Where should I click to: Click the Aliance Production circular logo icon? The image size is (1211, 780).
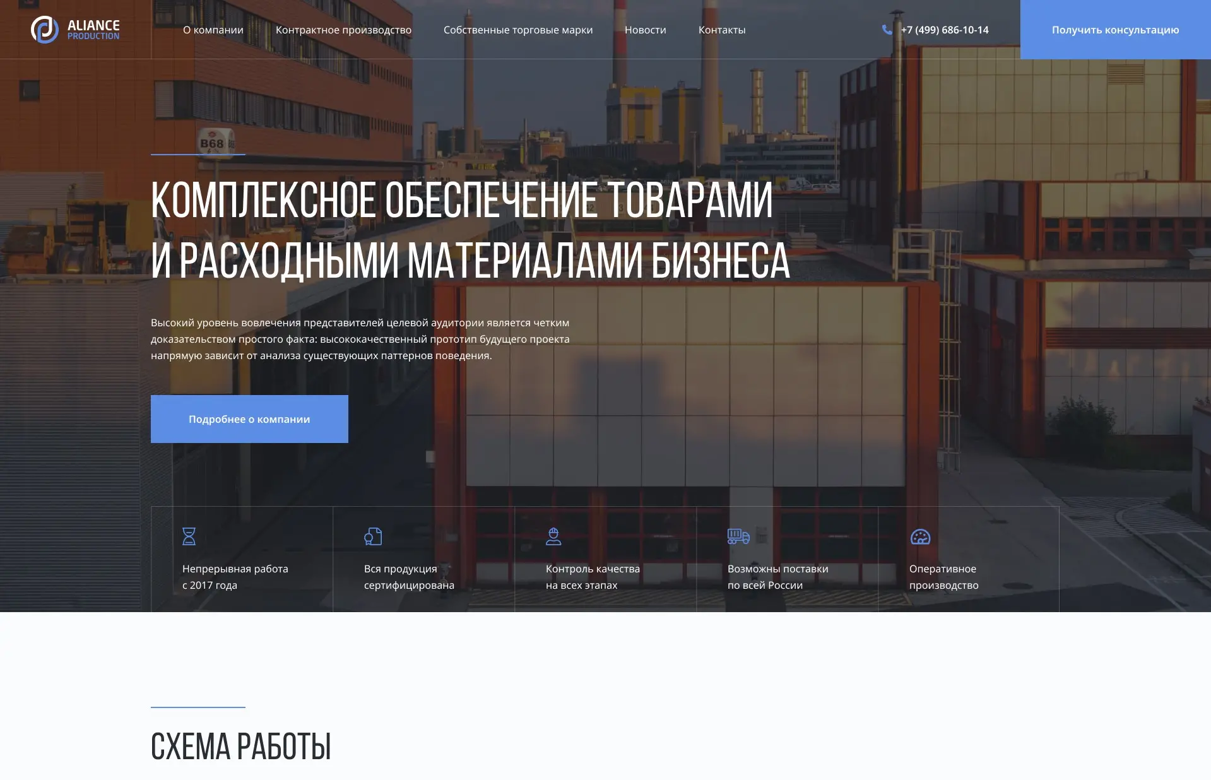44,30
